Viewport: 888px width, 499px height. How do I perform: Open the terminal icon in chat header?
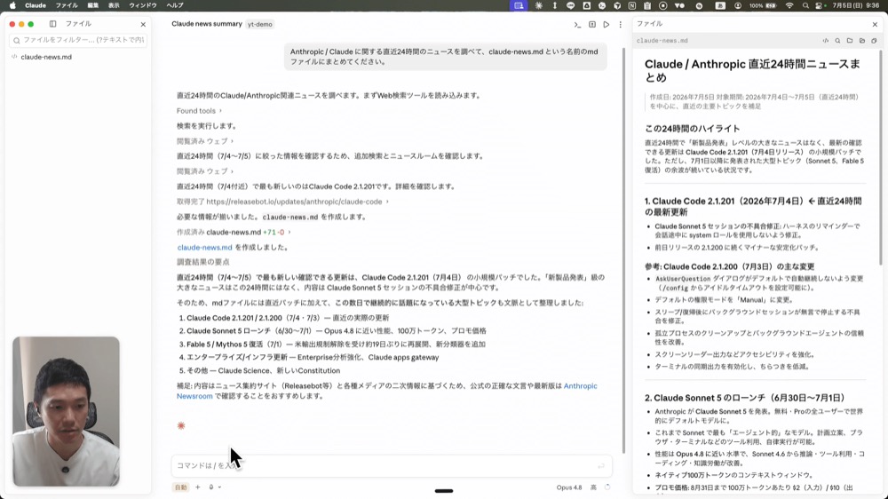(577, 24)
